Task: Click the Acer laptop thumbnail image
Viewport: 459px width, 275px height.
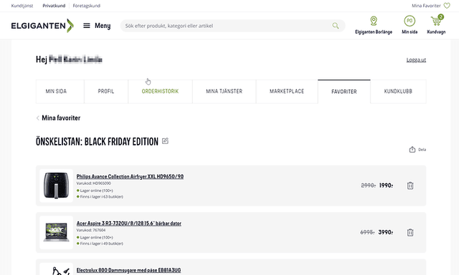Action: coord(56,232)
